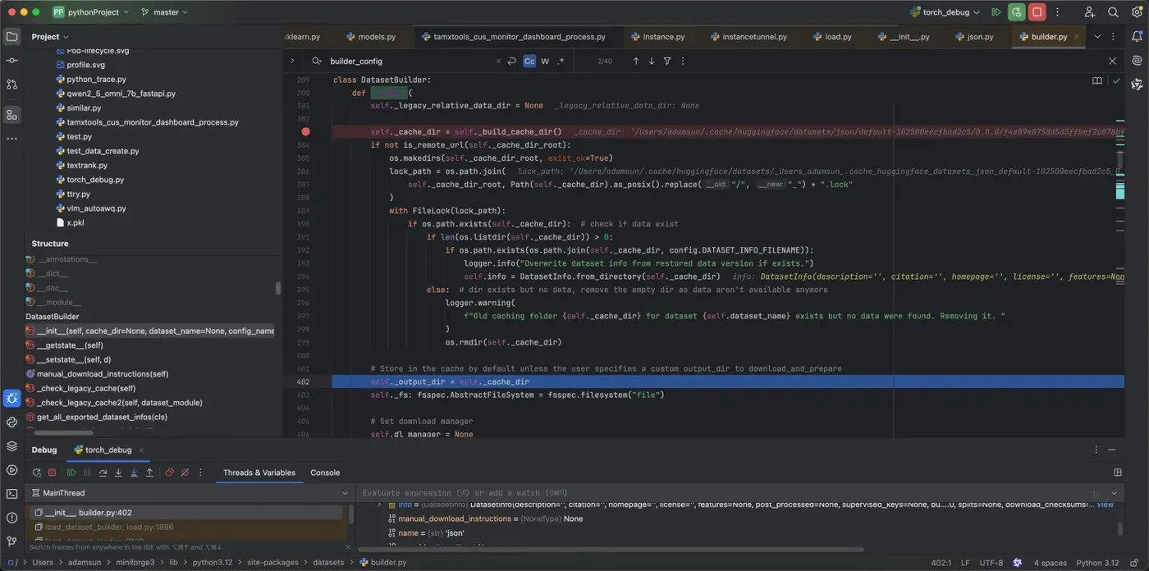The width and height of the screenshot is (1149, 571).
Task: Step out in debugger
Action: point(149,473)
